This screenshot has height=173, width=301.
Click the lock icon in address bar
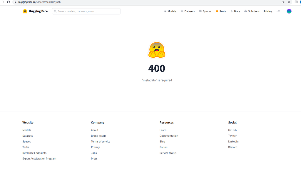15,2
